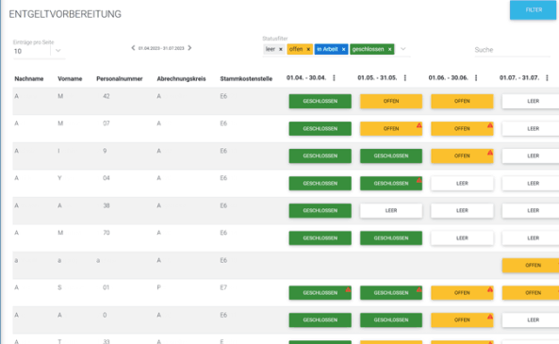Sort table by Personalnummer column header
Screen dimensions: 559x344
point(120,79)
